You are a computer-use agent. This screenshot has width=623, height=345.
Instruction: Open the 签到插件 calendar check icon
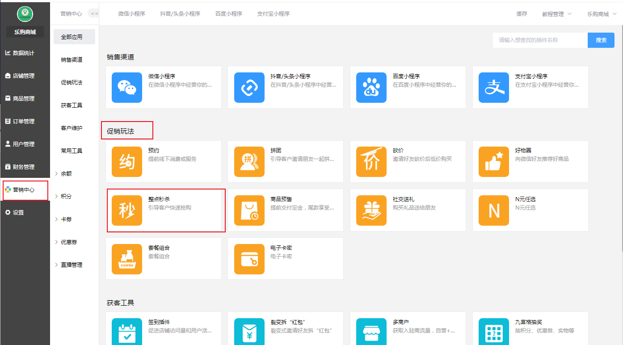coord(127,332)
